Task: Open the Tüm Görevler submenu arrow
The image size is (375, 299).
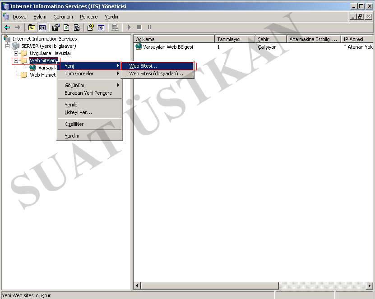Action: point(118,74)
